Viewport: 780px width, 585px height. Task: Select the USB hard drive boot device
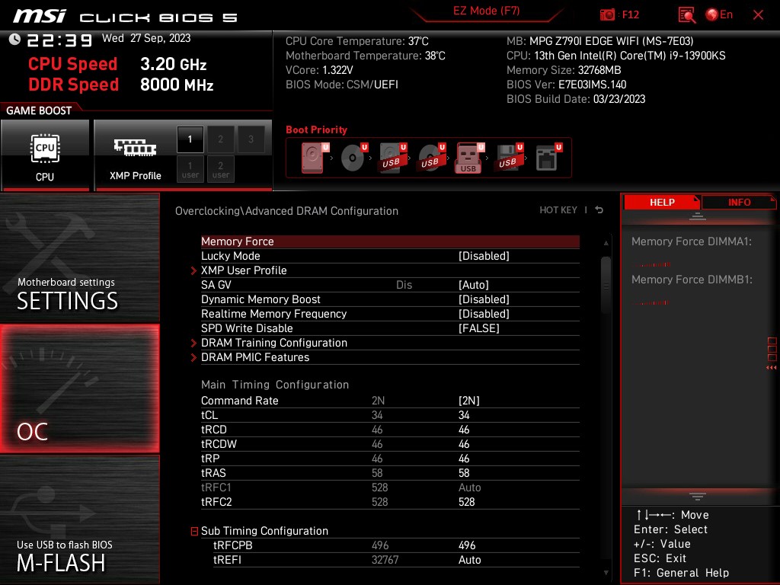393,158
